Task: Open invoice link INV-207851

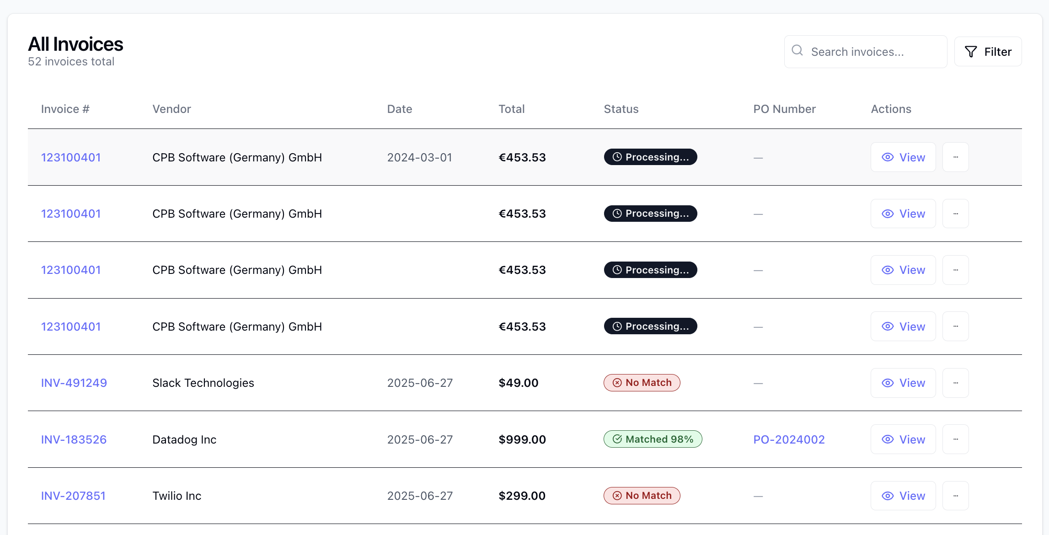Action: 73,496
